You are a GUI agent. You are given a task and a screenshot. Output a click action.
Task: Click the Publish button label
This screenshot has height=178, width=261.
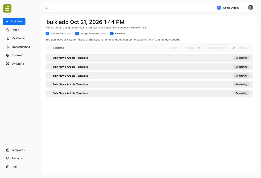190,48
